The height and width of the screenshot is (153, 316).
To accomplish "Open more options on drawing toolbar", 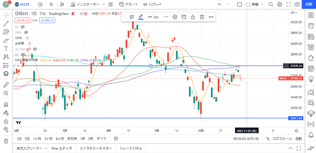I will click(211, 17).
